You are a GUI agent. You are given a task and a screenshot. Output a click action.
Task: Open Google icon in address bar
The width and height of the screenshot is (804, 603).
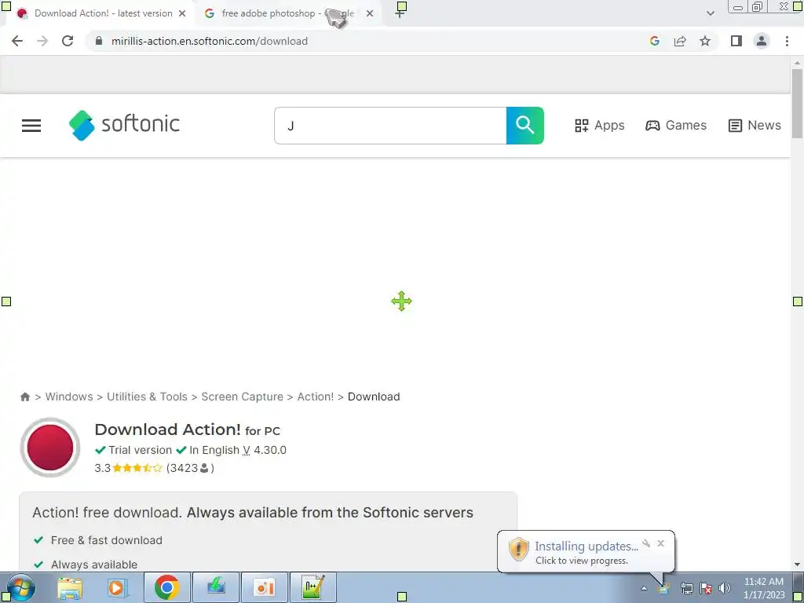pos(654,41)
